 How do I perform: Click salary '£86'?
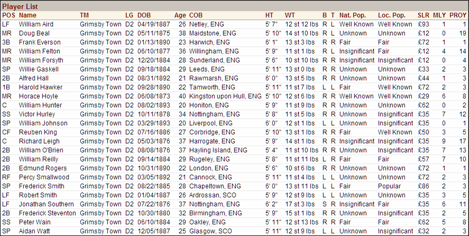pyautogui.click(x=423, y=186)
